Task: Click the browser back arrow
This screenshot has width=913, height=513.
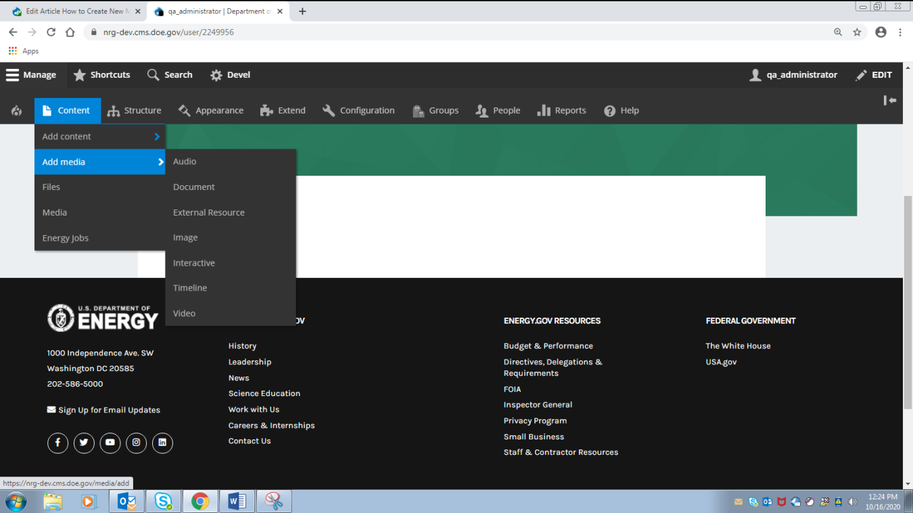Action: (x=13, y=32)
